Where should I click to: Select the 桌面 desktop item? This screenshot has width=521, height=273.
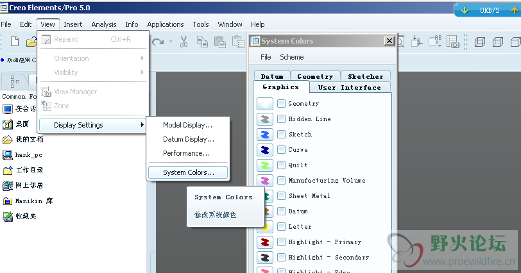(16, 124)
